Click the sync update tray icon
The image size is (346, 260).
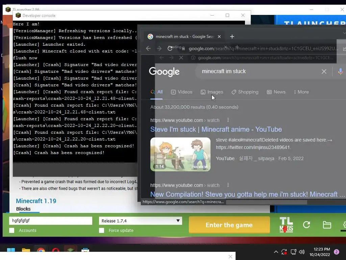pyautogui.click(x=284, y=252)
